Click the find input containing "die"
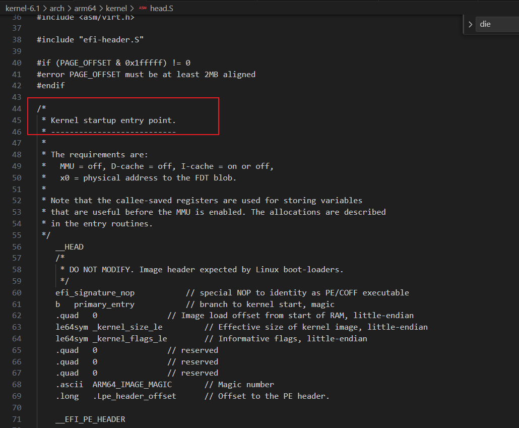Screen dimensions: 519x428 496,24
